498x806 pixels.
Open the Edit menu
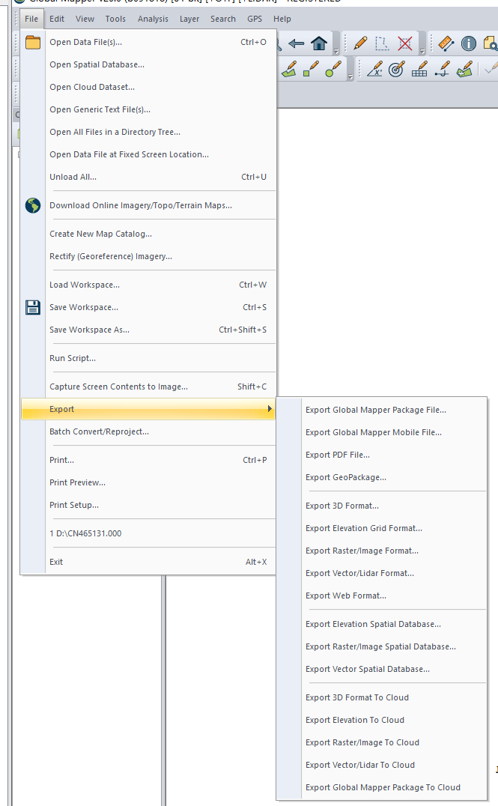coord(56,19)
